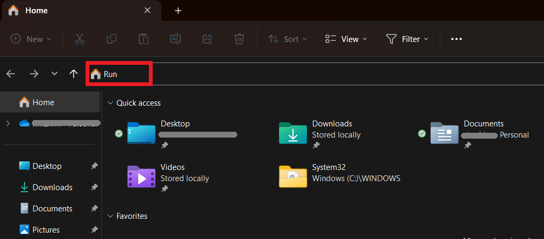Screen dimensions: 544x239
Task: Click the home icon in address bar
Action: tap(96, 74)
